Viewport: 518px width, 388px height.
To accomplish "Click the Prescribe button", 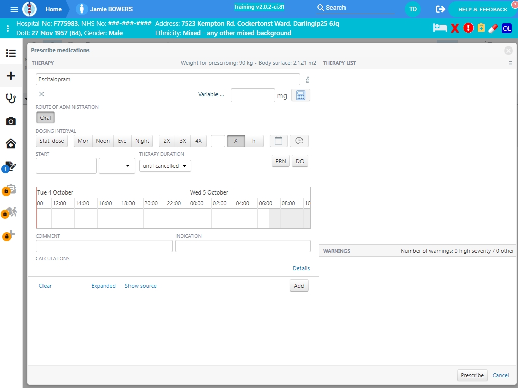I will (472, 375).
